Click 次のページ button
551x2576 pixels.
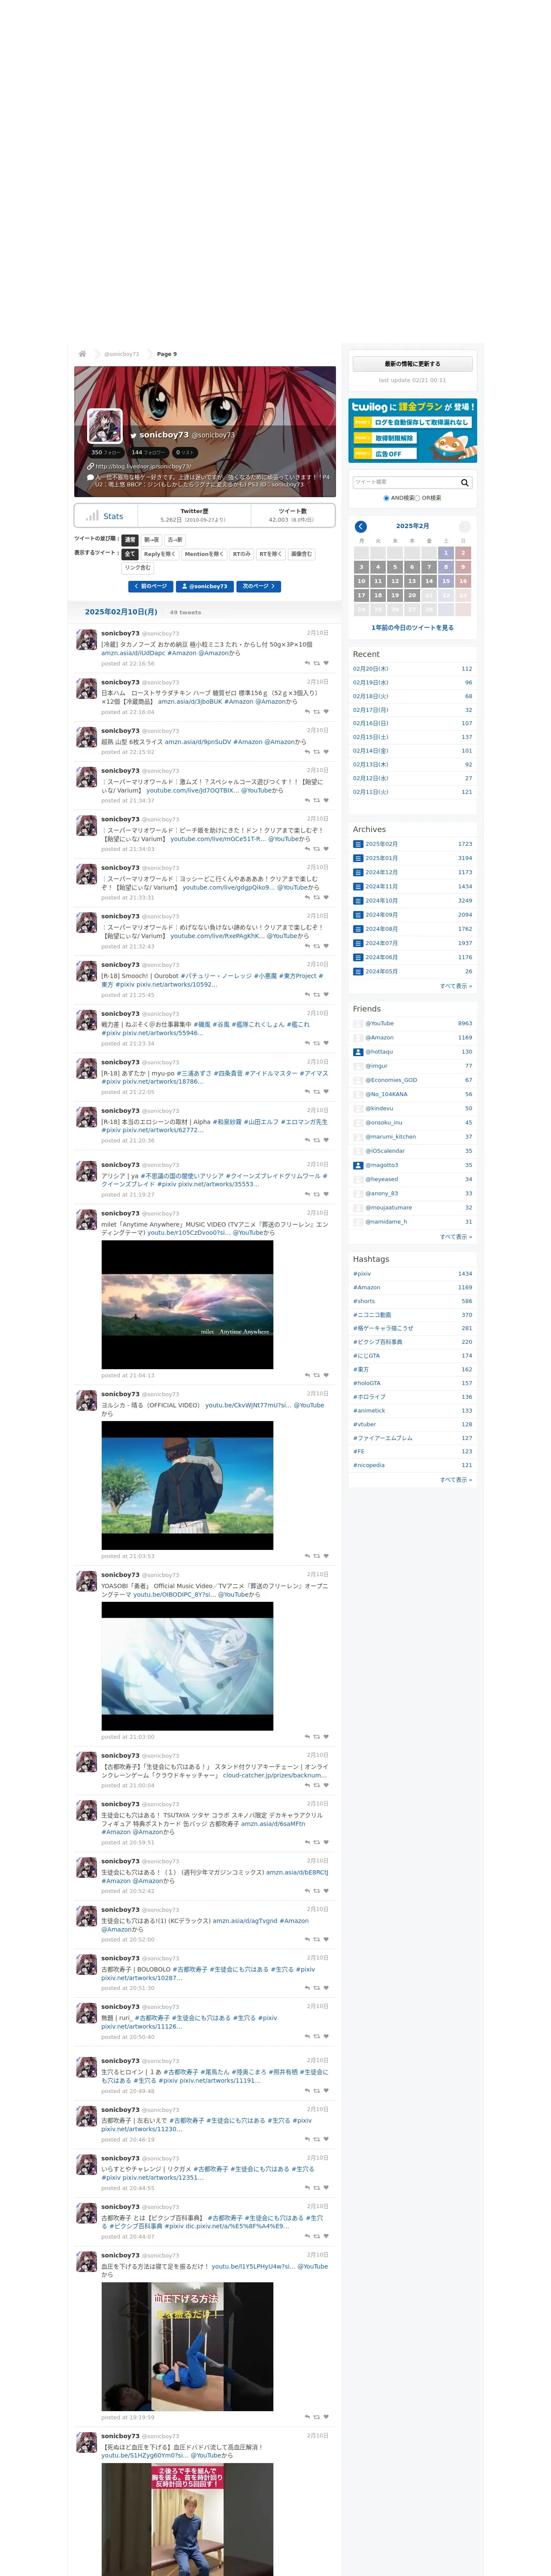(x=259, y=586)
